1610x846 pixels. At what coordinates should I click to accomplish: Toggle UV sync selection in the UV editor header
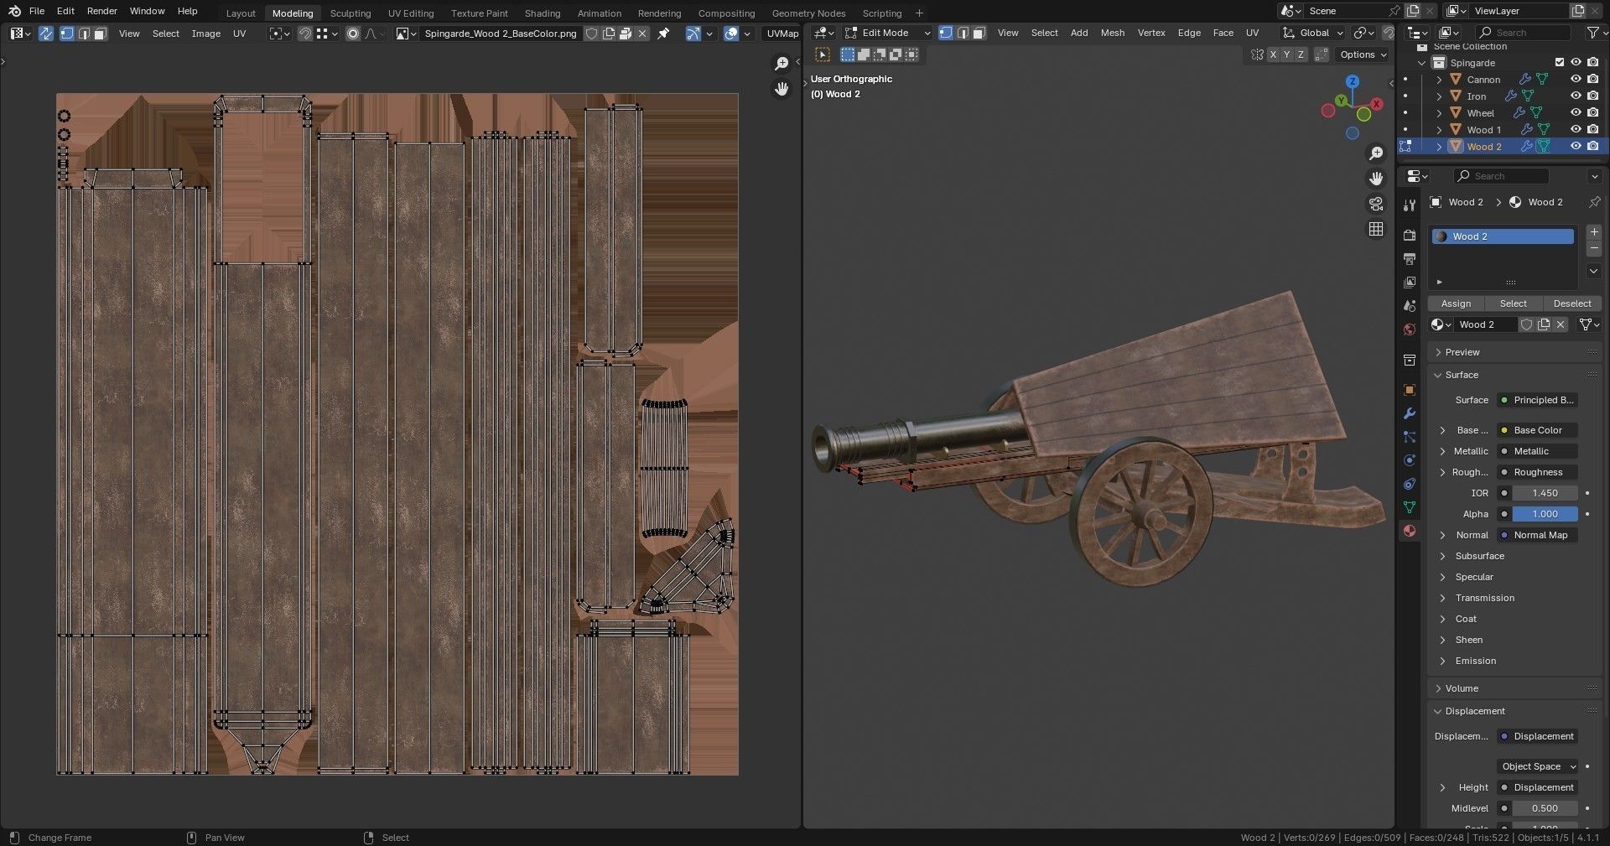pos(46,34)
